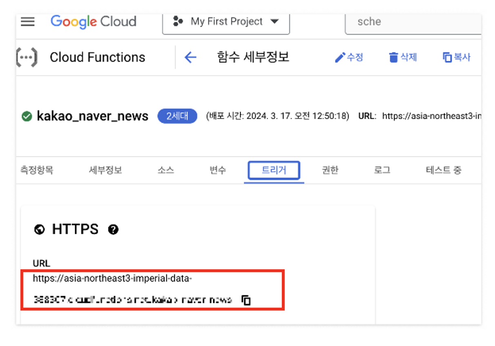Screen dimensions: 495x346
Task: Select the 트리거 tab
Action: pos(274,171)
